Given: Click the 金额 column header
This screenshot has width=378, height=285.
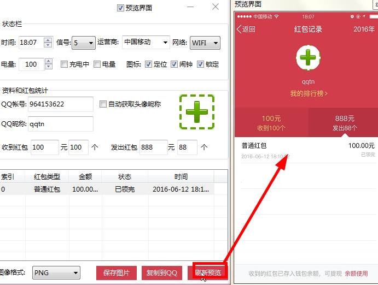Looking at the screenshot, I should pos(85,177).
